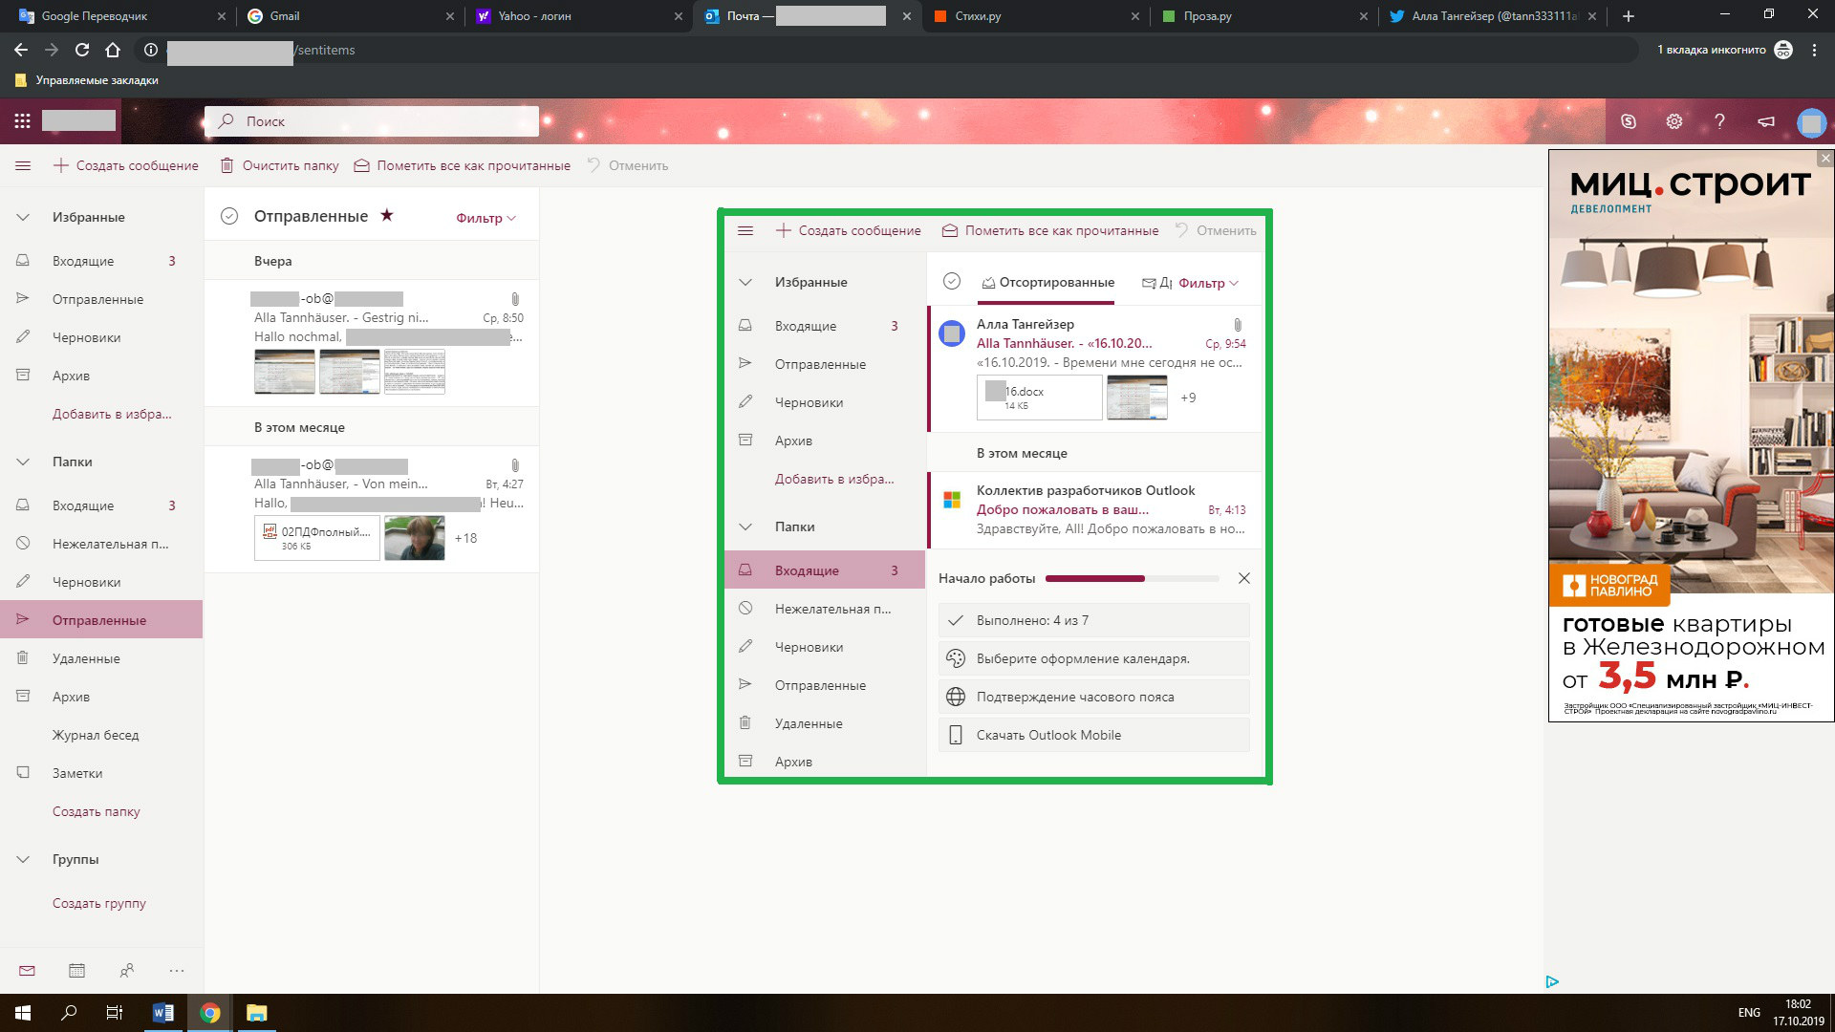Screen dimensions: 1835x1032
Task: Click the attachment paperclip on the Вт, 4:27 message
Action: [x=515, y=465]
